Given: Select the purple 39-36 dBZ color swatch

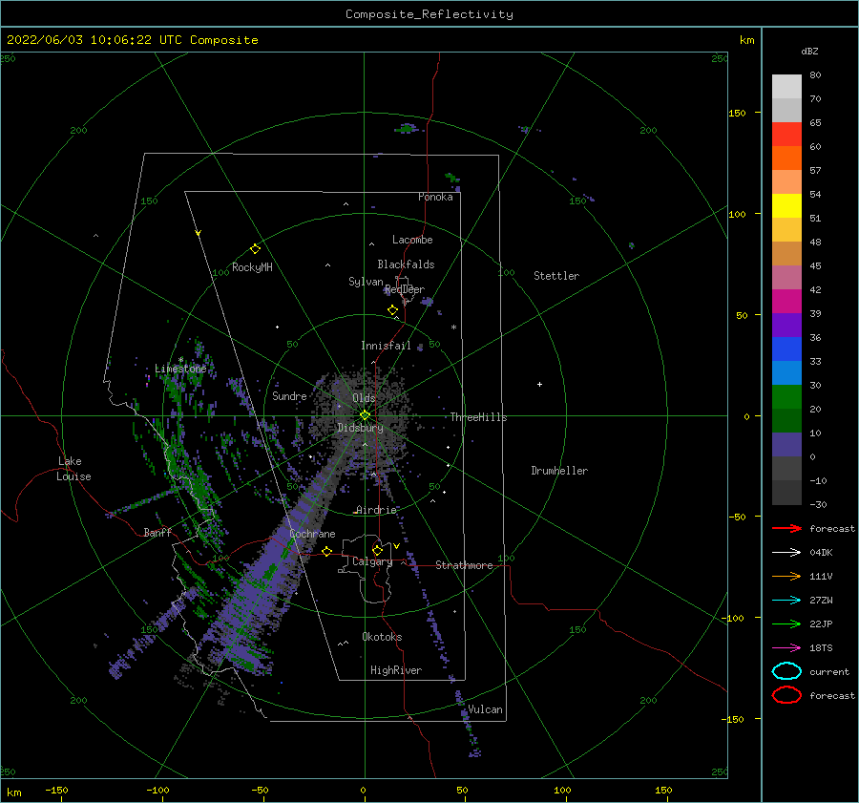Looking at the screenshot, I should [x=786, y=326].
